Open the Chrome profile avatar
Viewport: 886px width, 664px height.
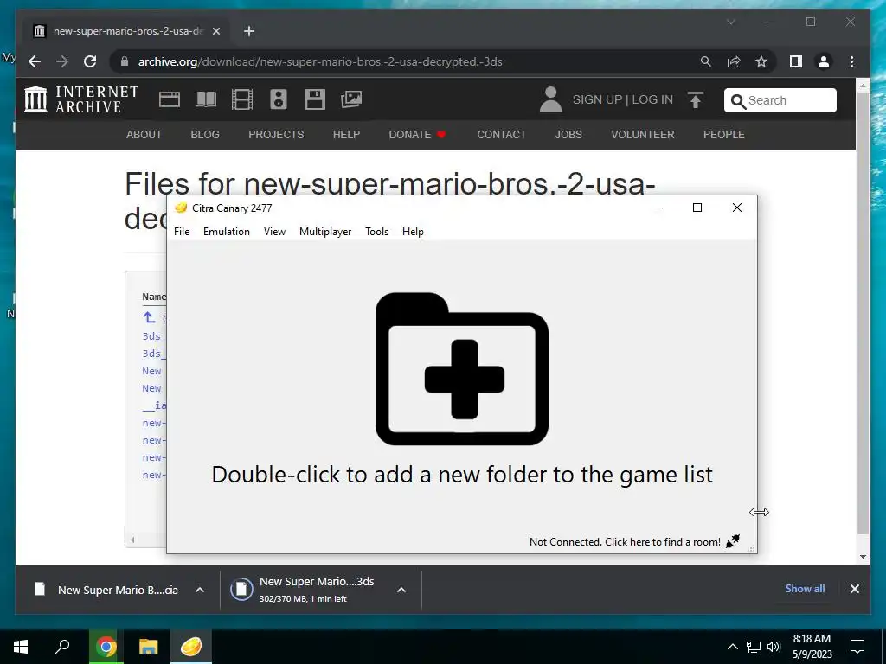(x=824, y=61)
